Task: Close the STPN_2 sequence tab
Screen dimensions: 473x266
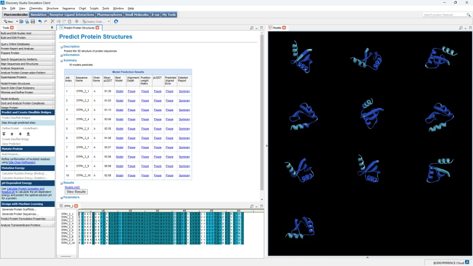Action: 76,206
